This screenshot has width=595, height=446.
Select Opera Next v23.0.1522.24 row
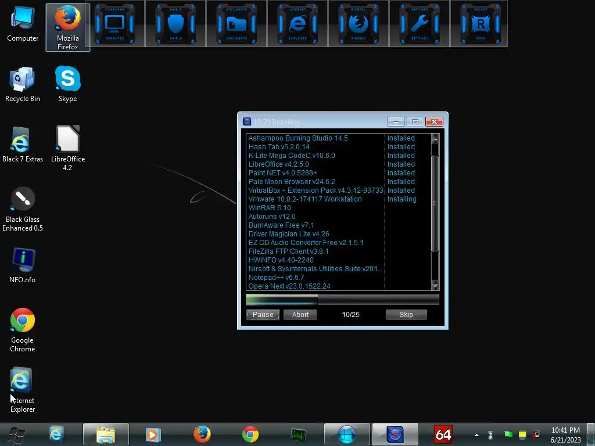(x=289, y=286)
